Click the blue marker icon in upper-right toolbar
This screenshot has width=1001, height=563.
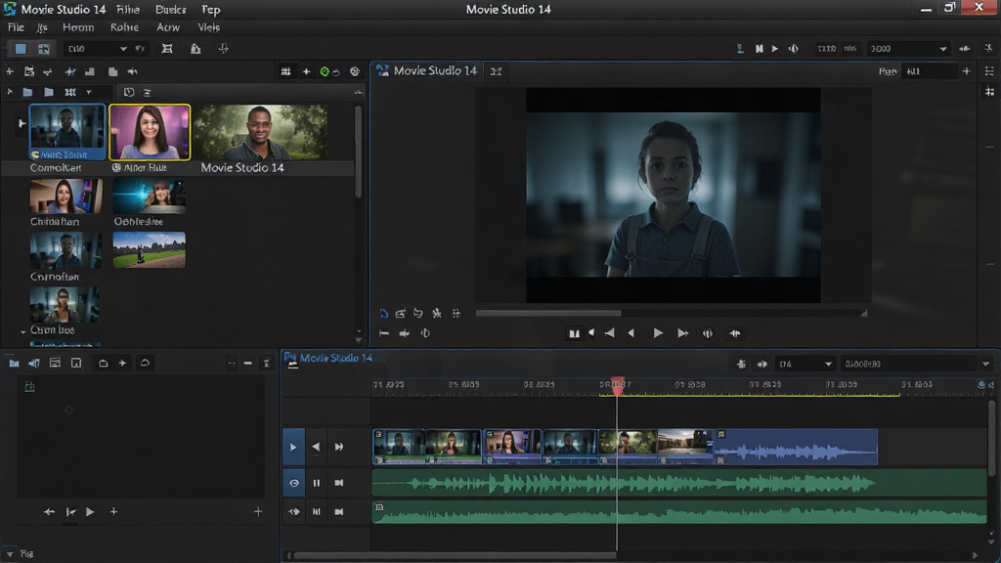(740, 49)
